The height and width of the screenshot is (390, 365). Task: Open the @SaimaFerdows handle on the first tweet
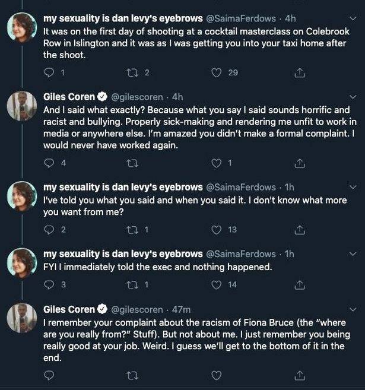241,18
